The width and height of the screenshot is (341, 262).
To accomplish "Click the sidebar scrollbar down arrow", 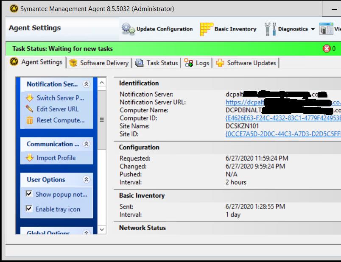I will pos(101,229).
